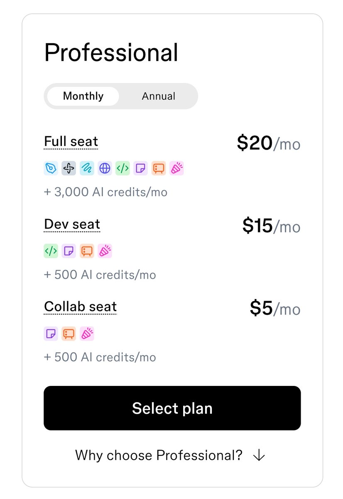Click the pen nib icon under Full seat
The height and width of the screenshot is (499, 343).
[51, 168]
